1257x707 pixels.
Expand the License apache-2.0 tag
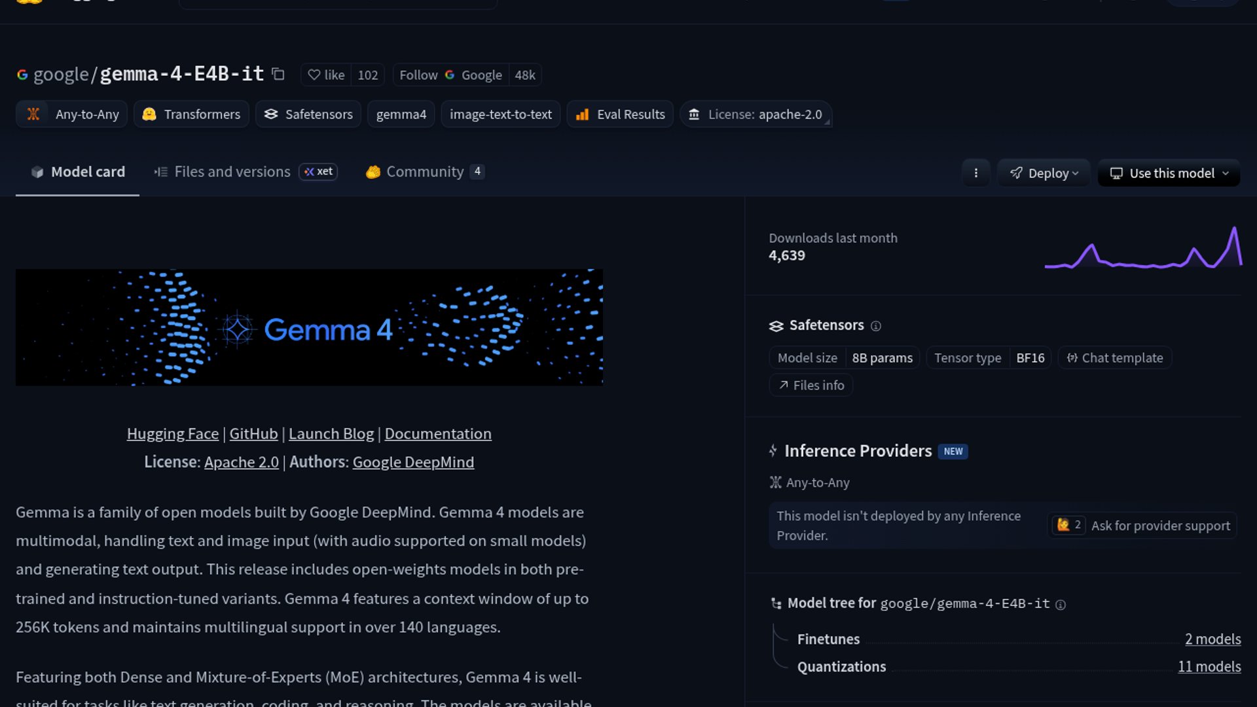click(x=756, y=114)
